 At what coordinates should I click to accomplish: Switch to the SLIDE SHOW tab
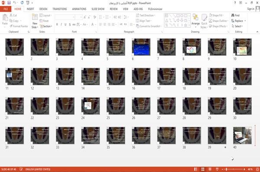point(98,9)
